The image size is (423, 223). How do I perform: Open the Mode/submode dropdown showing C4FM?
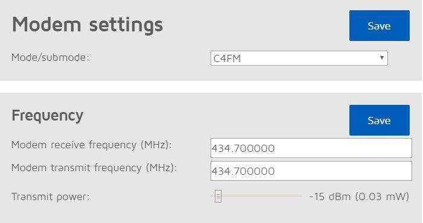click(299, 58)
